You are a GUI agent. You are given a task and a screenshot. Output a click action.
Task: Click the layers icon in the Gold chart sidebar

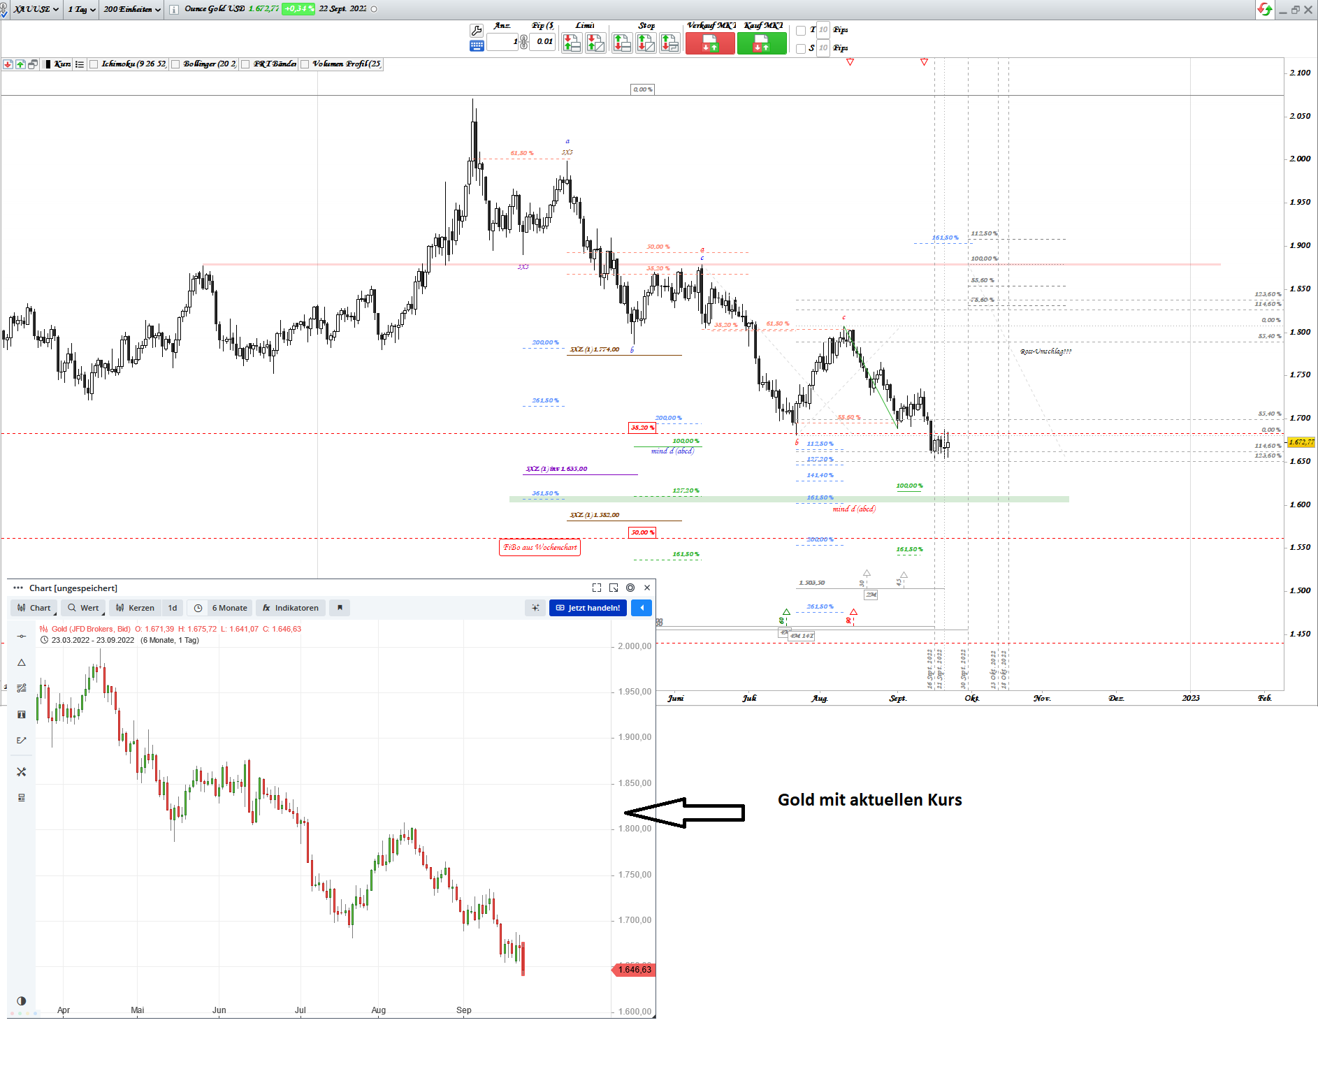coord(22,798)
